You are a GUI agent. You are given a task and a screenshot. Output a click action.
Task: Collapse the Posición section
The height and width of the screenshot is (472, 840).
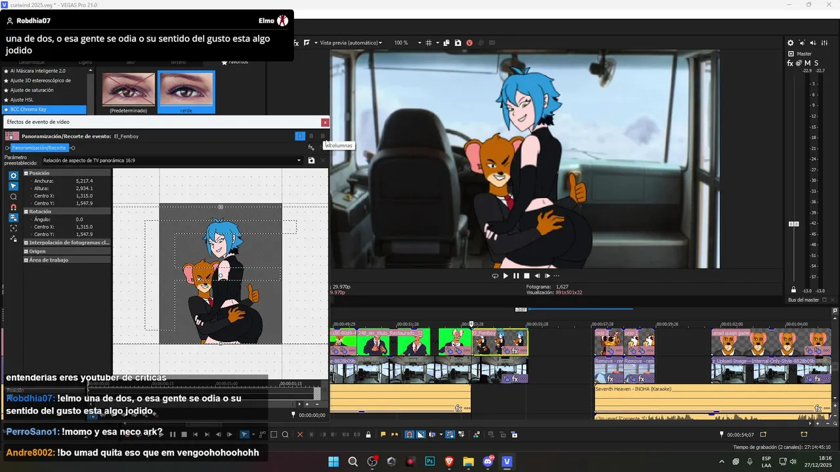tap(26, 173)
